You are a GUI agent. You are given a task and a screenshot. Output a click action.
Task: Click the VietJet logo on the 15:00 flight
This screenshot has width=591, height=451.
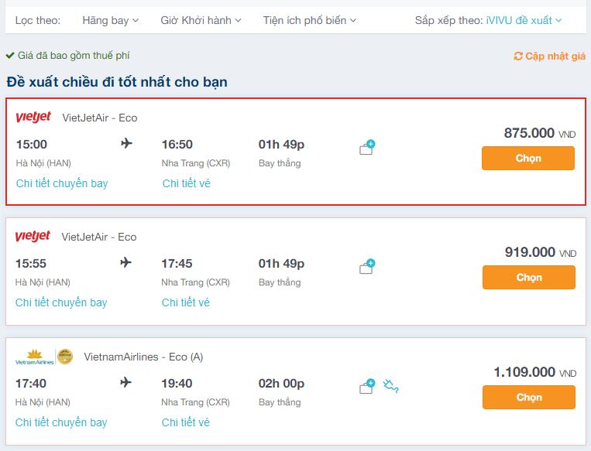[x=33, y=117]
